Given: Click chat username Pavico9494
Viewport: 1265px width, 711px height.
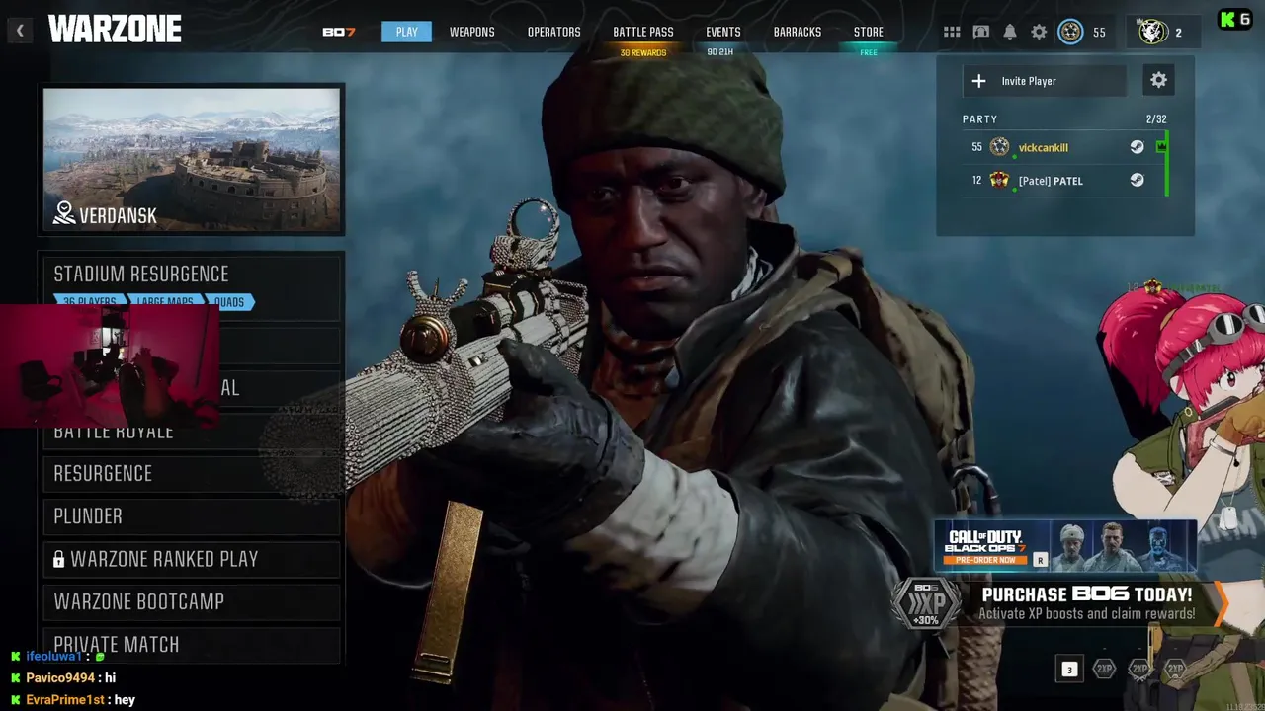Looking at the screenshot, I should 60,678.
